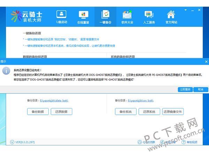
Task: Click the version VER circle icon
Action: click(12, 142)
